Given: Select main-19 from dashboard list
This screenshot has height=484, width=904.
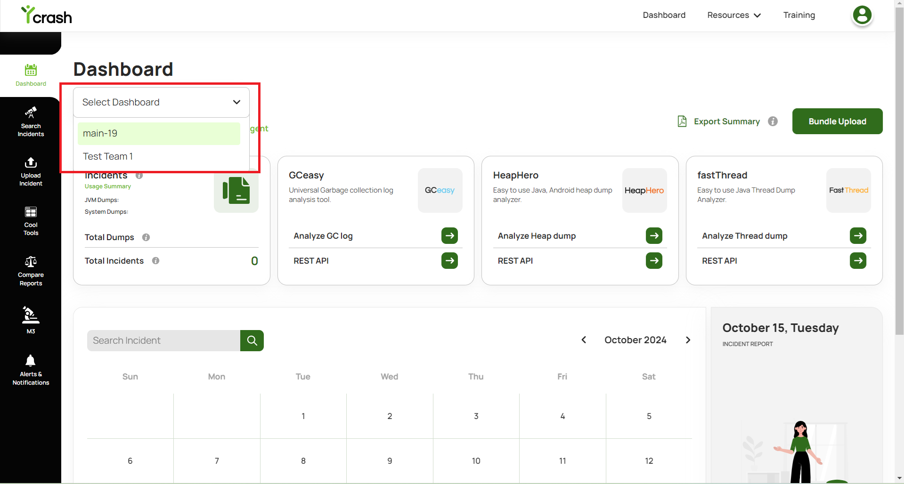Looking at the screenshot, I should (x=159, y=134).
